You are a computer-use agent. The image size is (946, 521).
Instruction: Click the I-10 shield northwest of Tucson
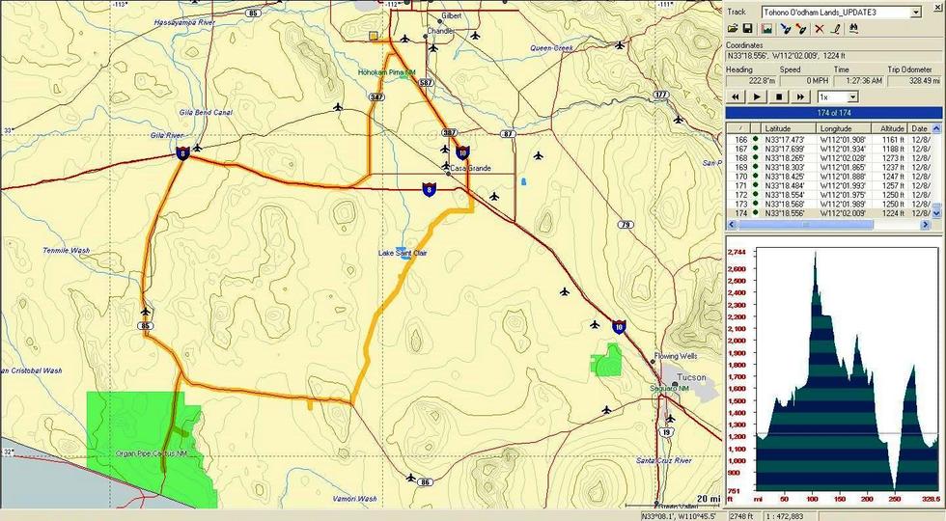(x=619, y=327)
